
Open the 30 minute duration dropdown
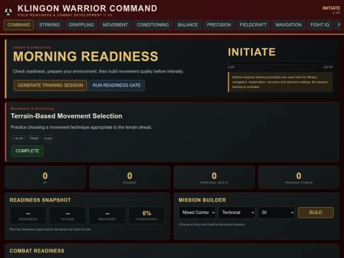pos(276,213)
